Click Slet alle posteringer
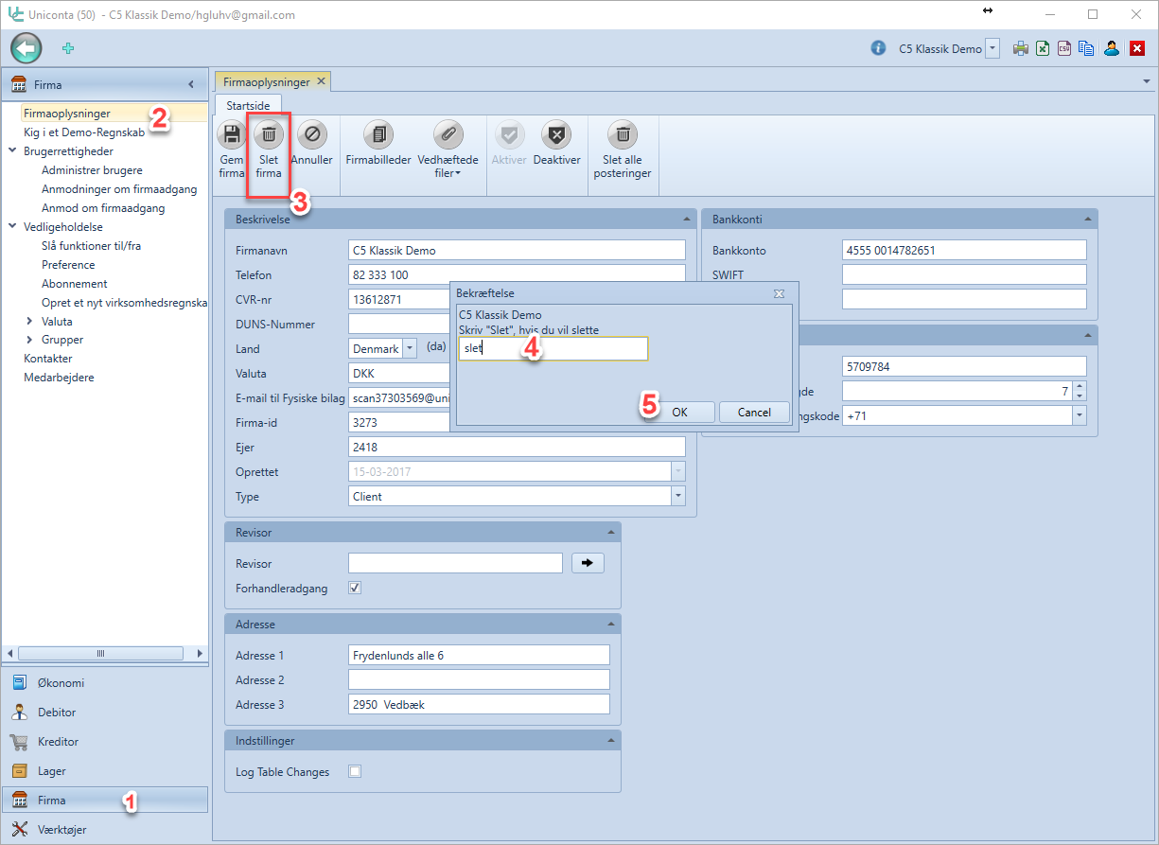The height and width of the screenshot is (845, 1159). point(622,150)
